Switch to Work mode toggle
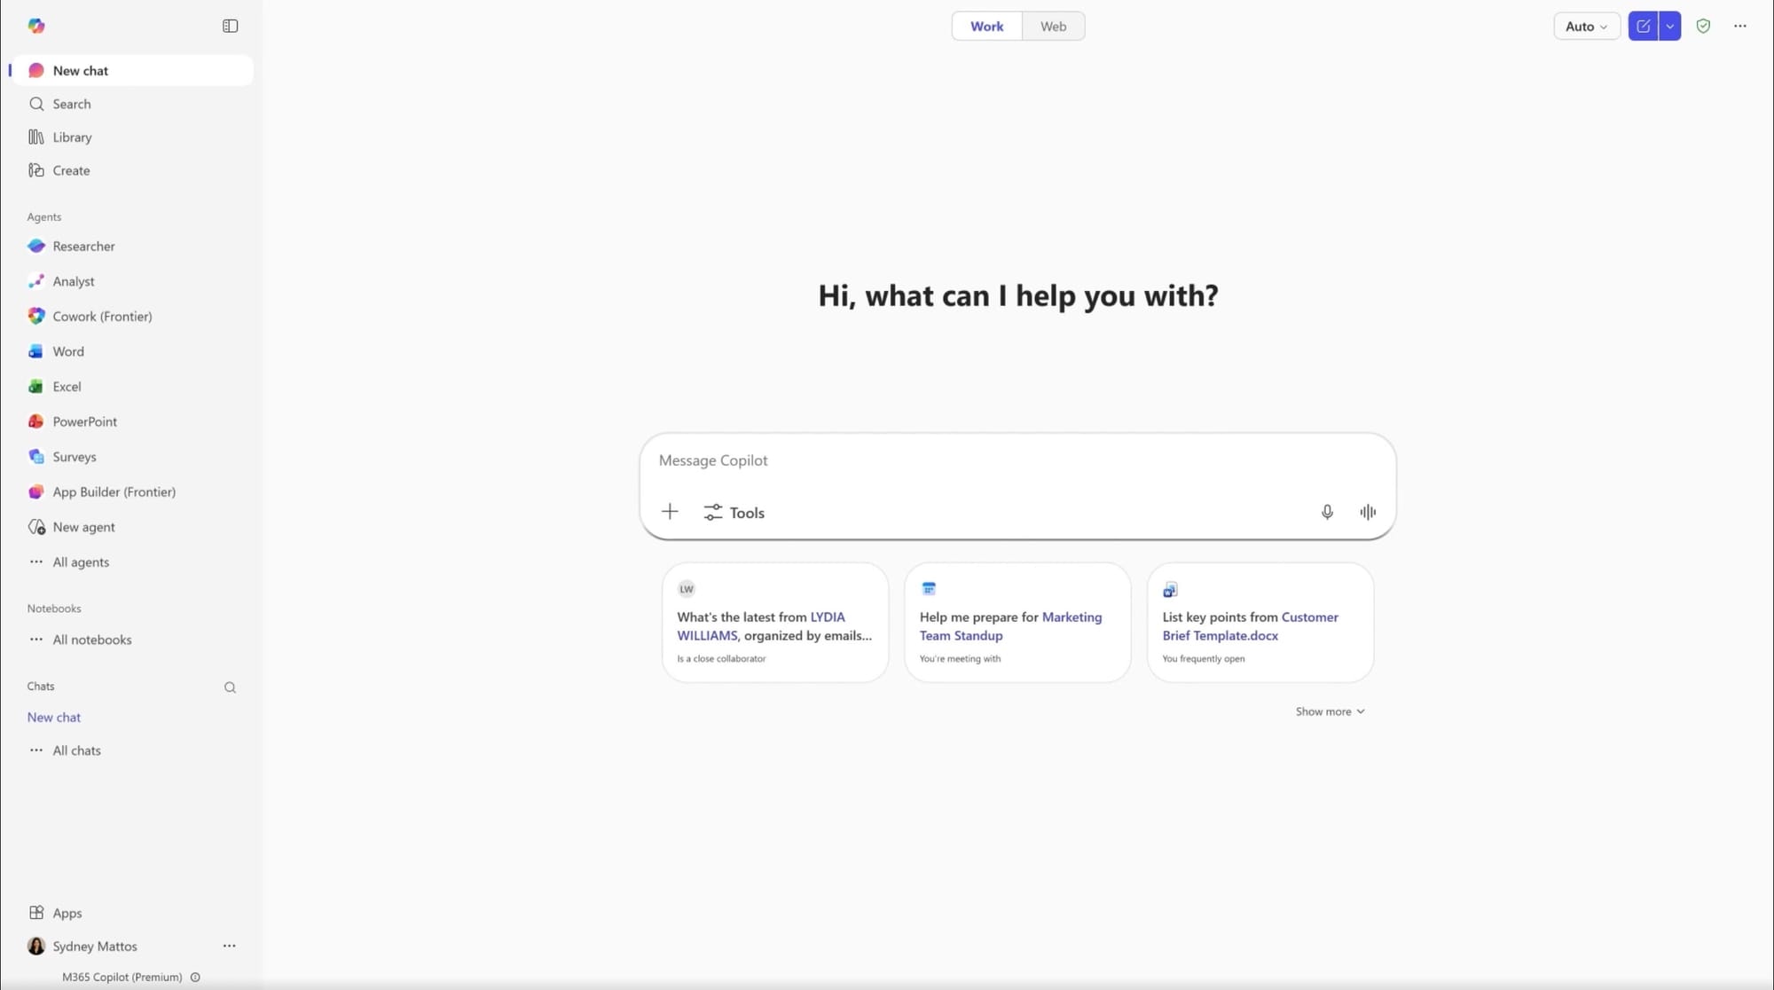 click(x=986, y=26)
